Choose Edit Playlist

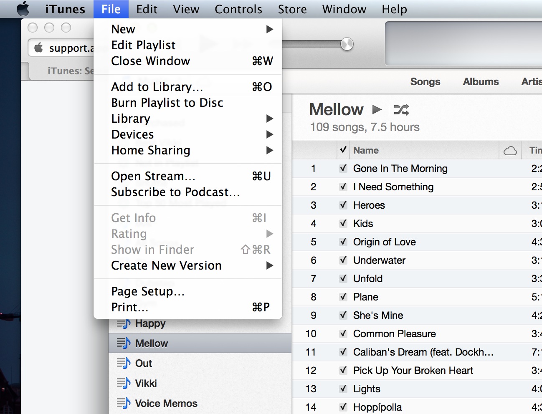point(188,45)
